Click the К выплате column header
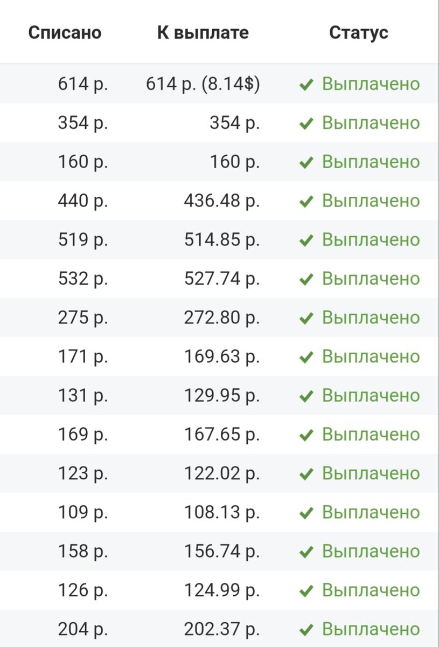 203,32
